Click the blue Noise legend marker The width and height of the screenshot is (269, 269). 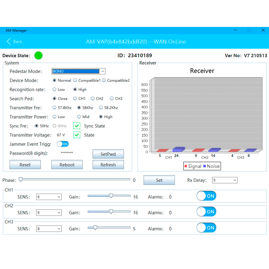click(204, 166)
